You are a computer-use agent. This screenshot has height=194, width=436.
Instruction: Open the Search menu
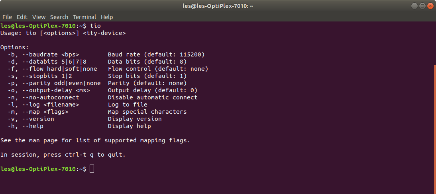59,17
